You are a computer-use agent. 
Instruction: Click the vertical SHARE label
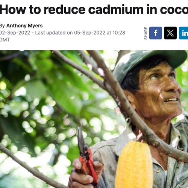146,33
